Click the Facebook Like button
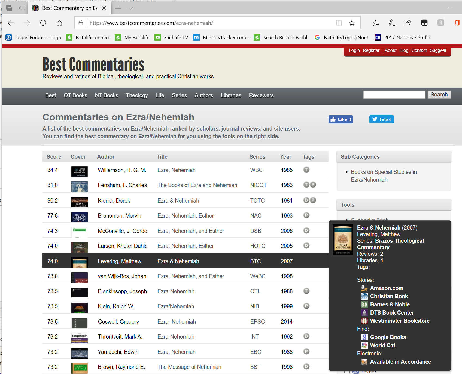462x374 pixels. click(x=341, y=119)
